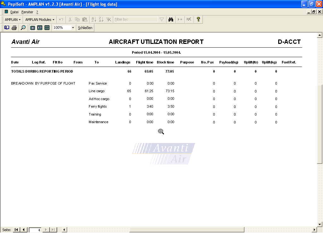Viewport: 323px width, 233px height.
Task: Open the Fenster menu
Action: [x=27, y=12]
